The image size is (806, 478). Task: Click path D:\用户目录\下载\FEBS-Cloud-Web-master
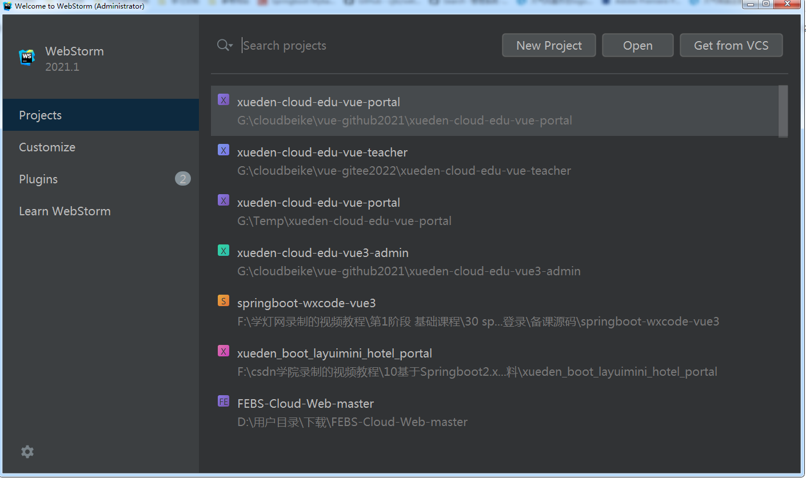pos(352,423)
